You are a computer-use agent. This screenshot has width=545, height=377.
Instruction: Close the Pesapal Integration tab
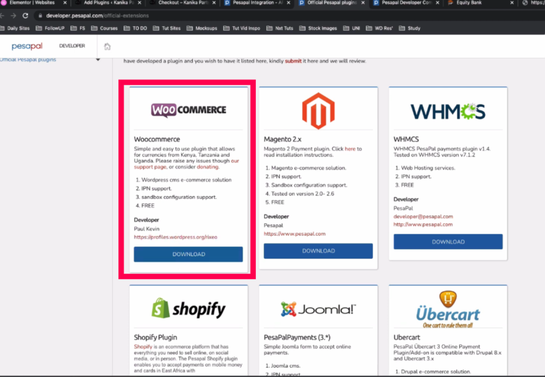pyautogui.click(x=289, y=3)
